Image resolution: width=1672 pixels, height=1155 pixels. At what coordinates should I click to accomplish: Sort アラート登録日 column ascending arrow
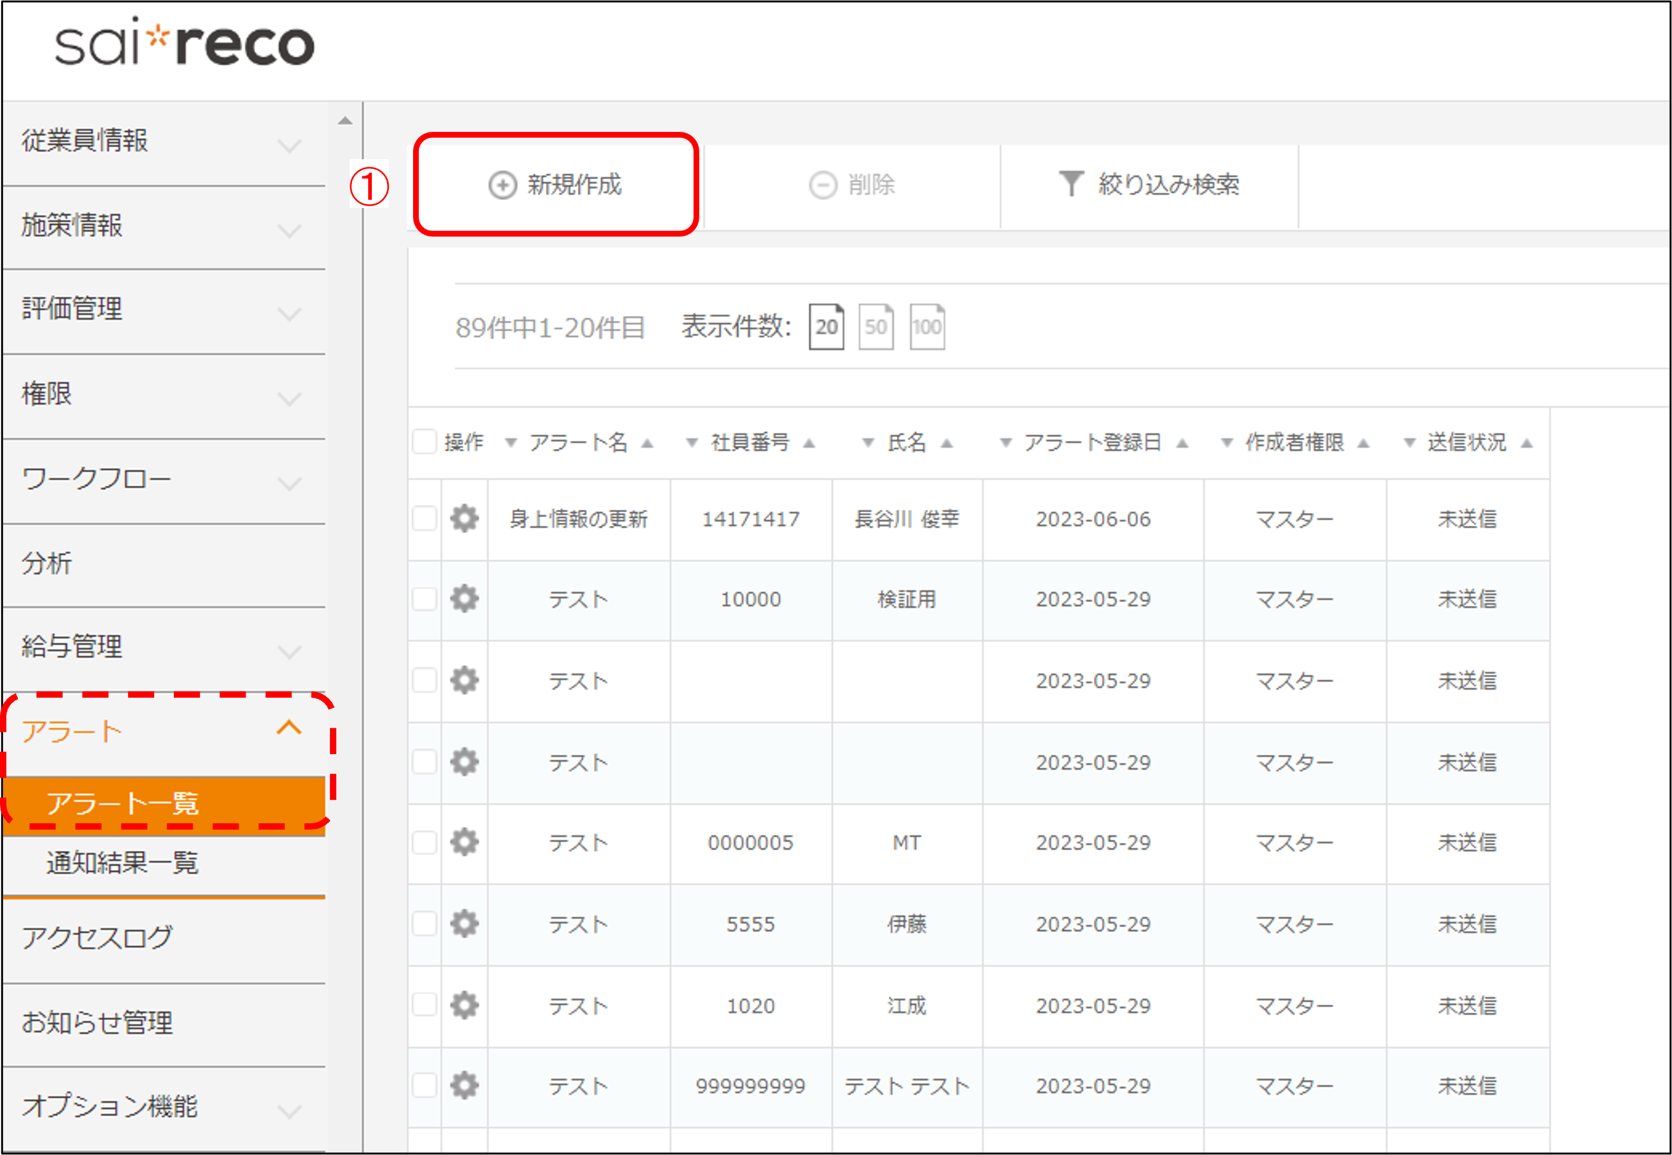pyautogui.click(x=1182, y=443)
